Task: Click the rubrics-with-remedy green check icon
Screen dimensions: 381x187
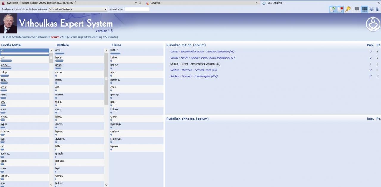Action: [x=332, y=9]
